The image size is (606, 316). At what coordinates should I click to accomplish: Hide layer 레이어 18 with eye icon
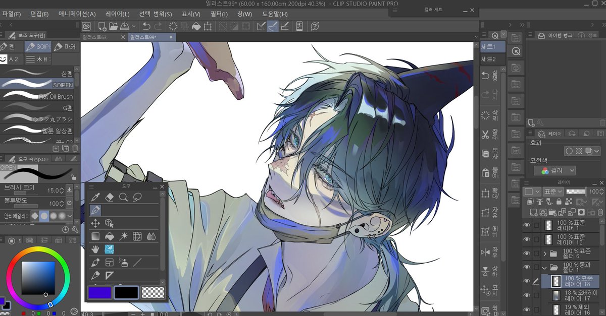tap(527, 281)
